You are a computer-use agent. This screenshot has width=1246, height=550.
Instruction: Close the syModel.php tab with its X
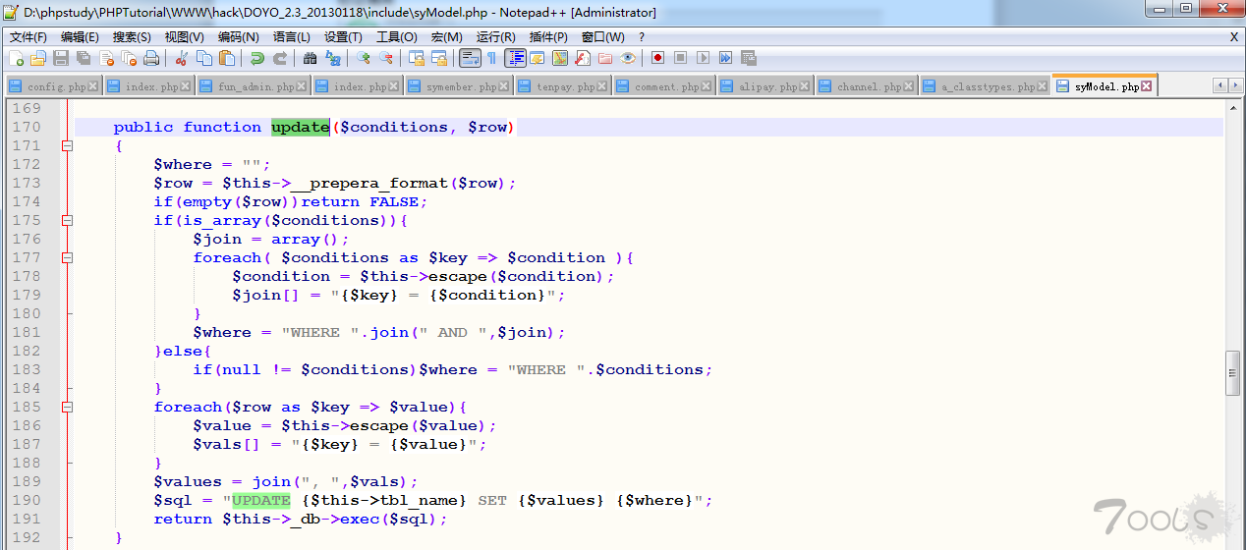click(1146, 86)
